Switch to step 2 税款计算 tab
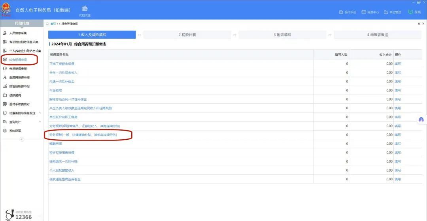The image size is (427, 221). coord(187,35)
